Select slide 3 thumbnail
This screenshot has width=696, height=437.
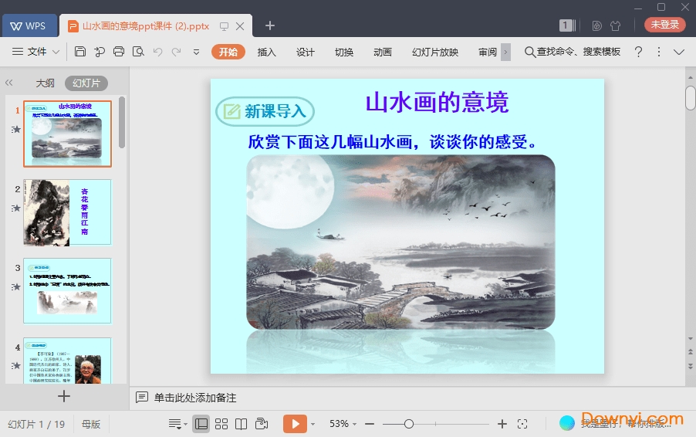67,291
